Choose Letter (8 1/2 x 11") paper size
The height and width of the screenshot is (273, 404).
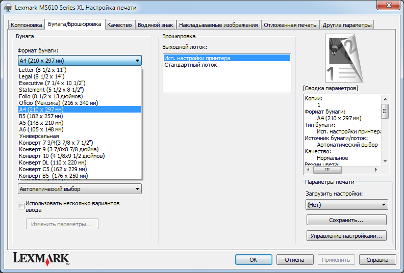(x=80, y=70)
